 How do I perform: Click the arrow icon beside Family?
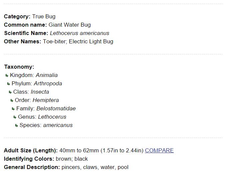pos(13,109)
